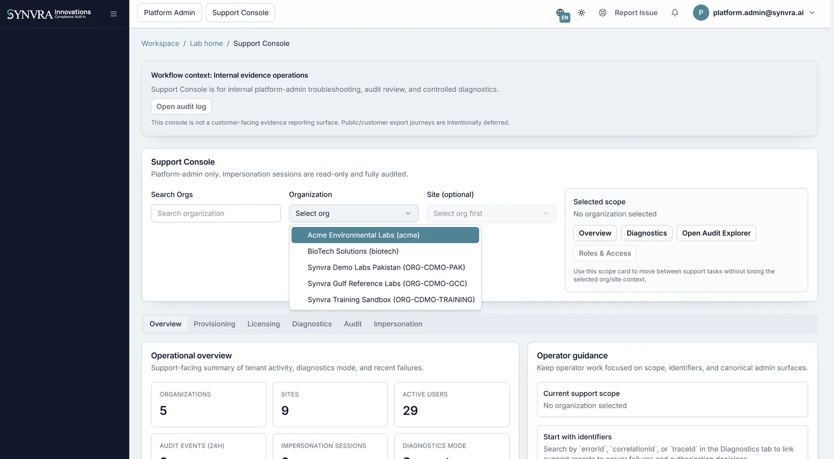Screen dimensions: 834x459
Task: Toggle light/dark theme sun icon
Action: [x=581, y=12]
